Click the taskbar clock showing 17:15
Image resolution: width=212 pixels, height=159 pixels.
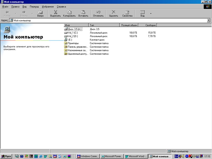(207, 156)
